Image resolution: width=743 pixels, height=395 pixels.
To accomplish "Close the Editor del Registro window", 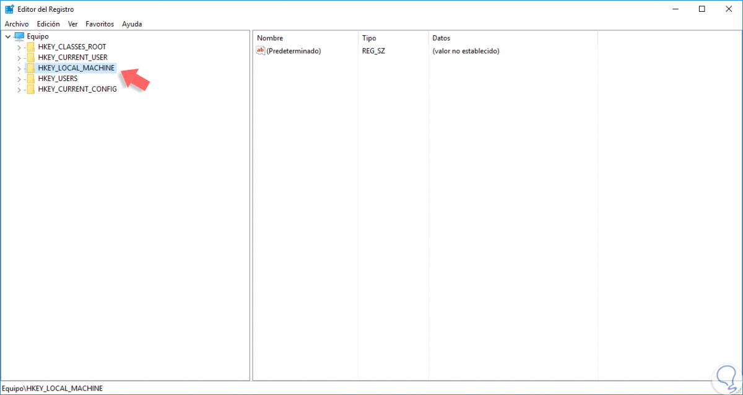I will [729, 9].
